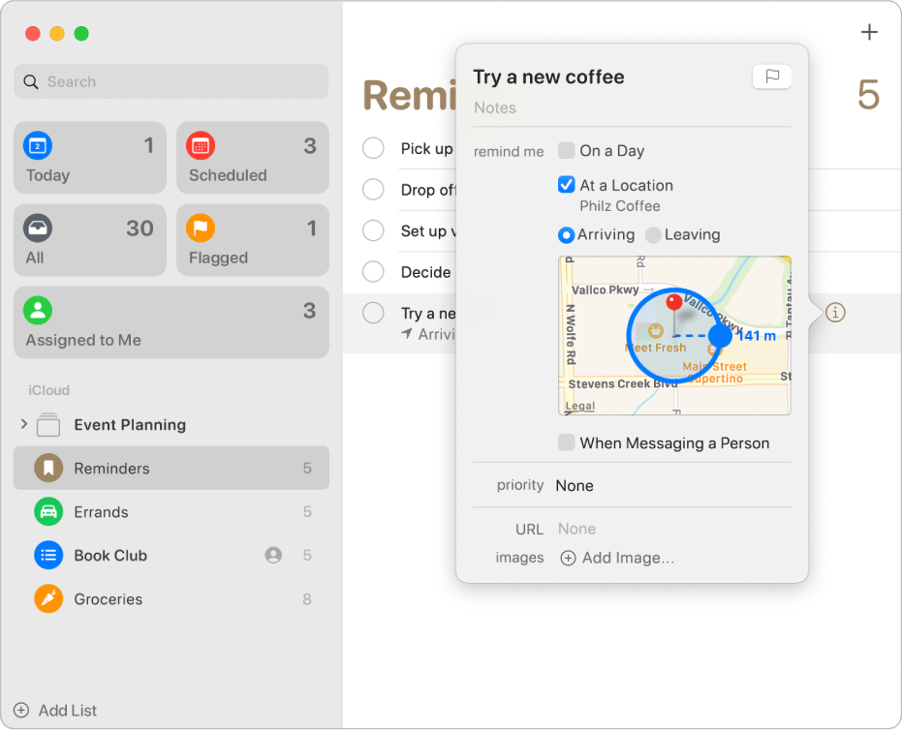Image resolution: width=902 pixels, height=731 pixels.
Task: Open the Today smart list
Action: tap(90, 158)
